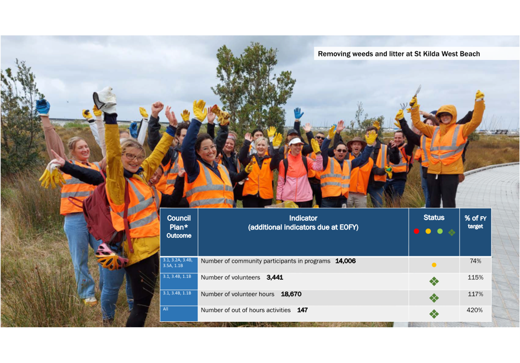Click 'Number of volunteers' indicator text
This screenshot has height=363, width=520.
coord(230,277)
